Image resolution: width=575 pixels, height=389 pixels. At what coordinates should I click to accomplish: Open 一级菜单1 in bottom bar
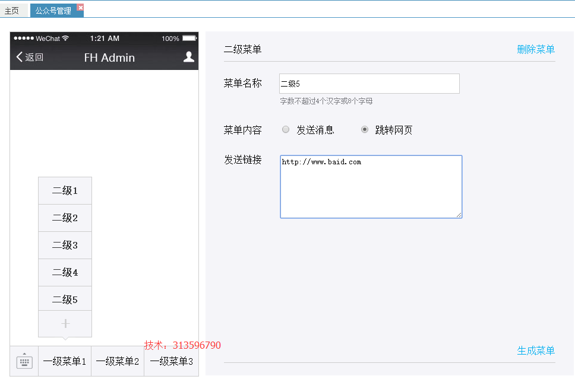tap(65, 362)
